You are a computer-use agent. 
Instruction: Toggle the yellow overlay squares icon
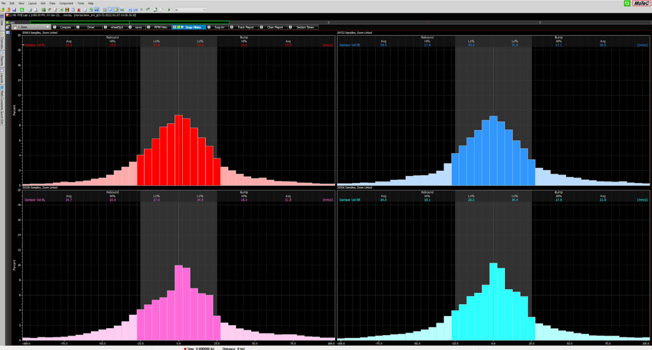point(116,10)
